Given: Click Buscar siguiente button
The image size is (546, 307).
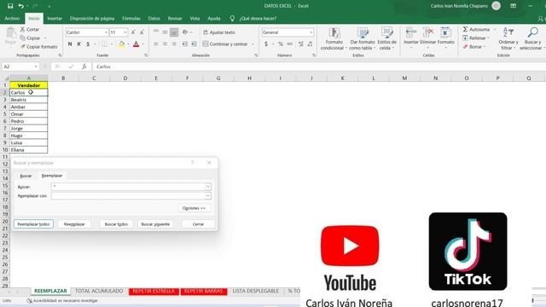Looking at the screenshot, I should pos(155,224).
